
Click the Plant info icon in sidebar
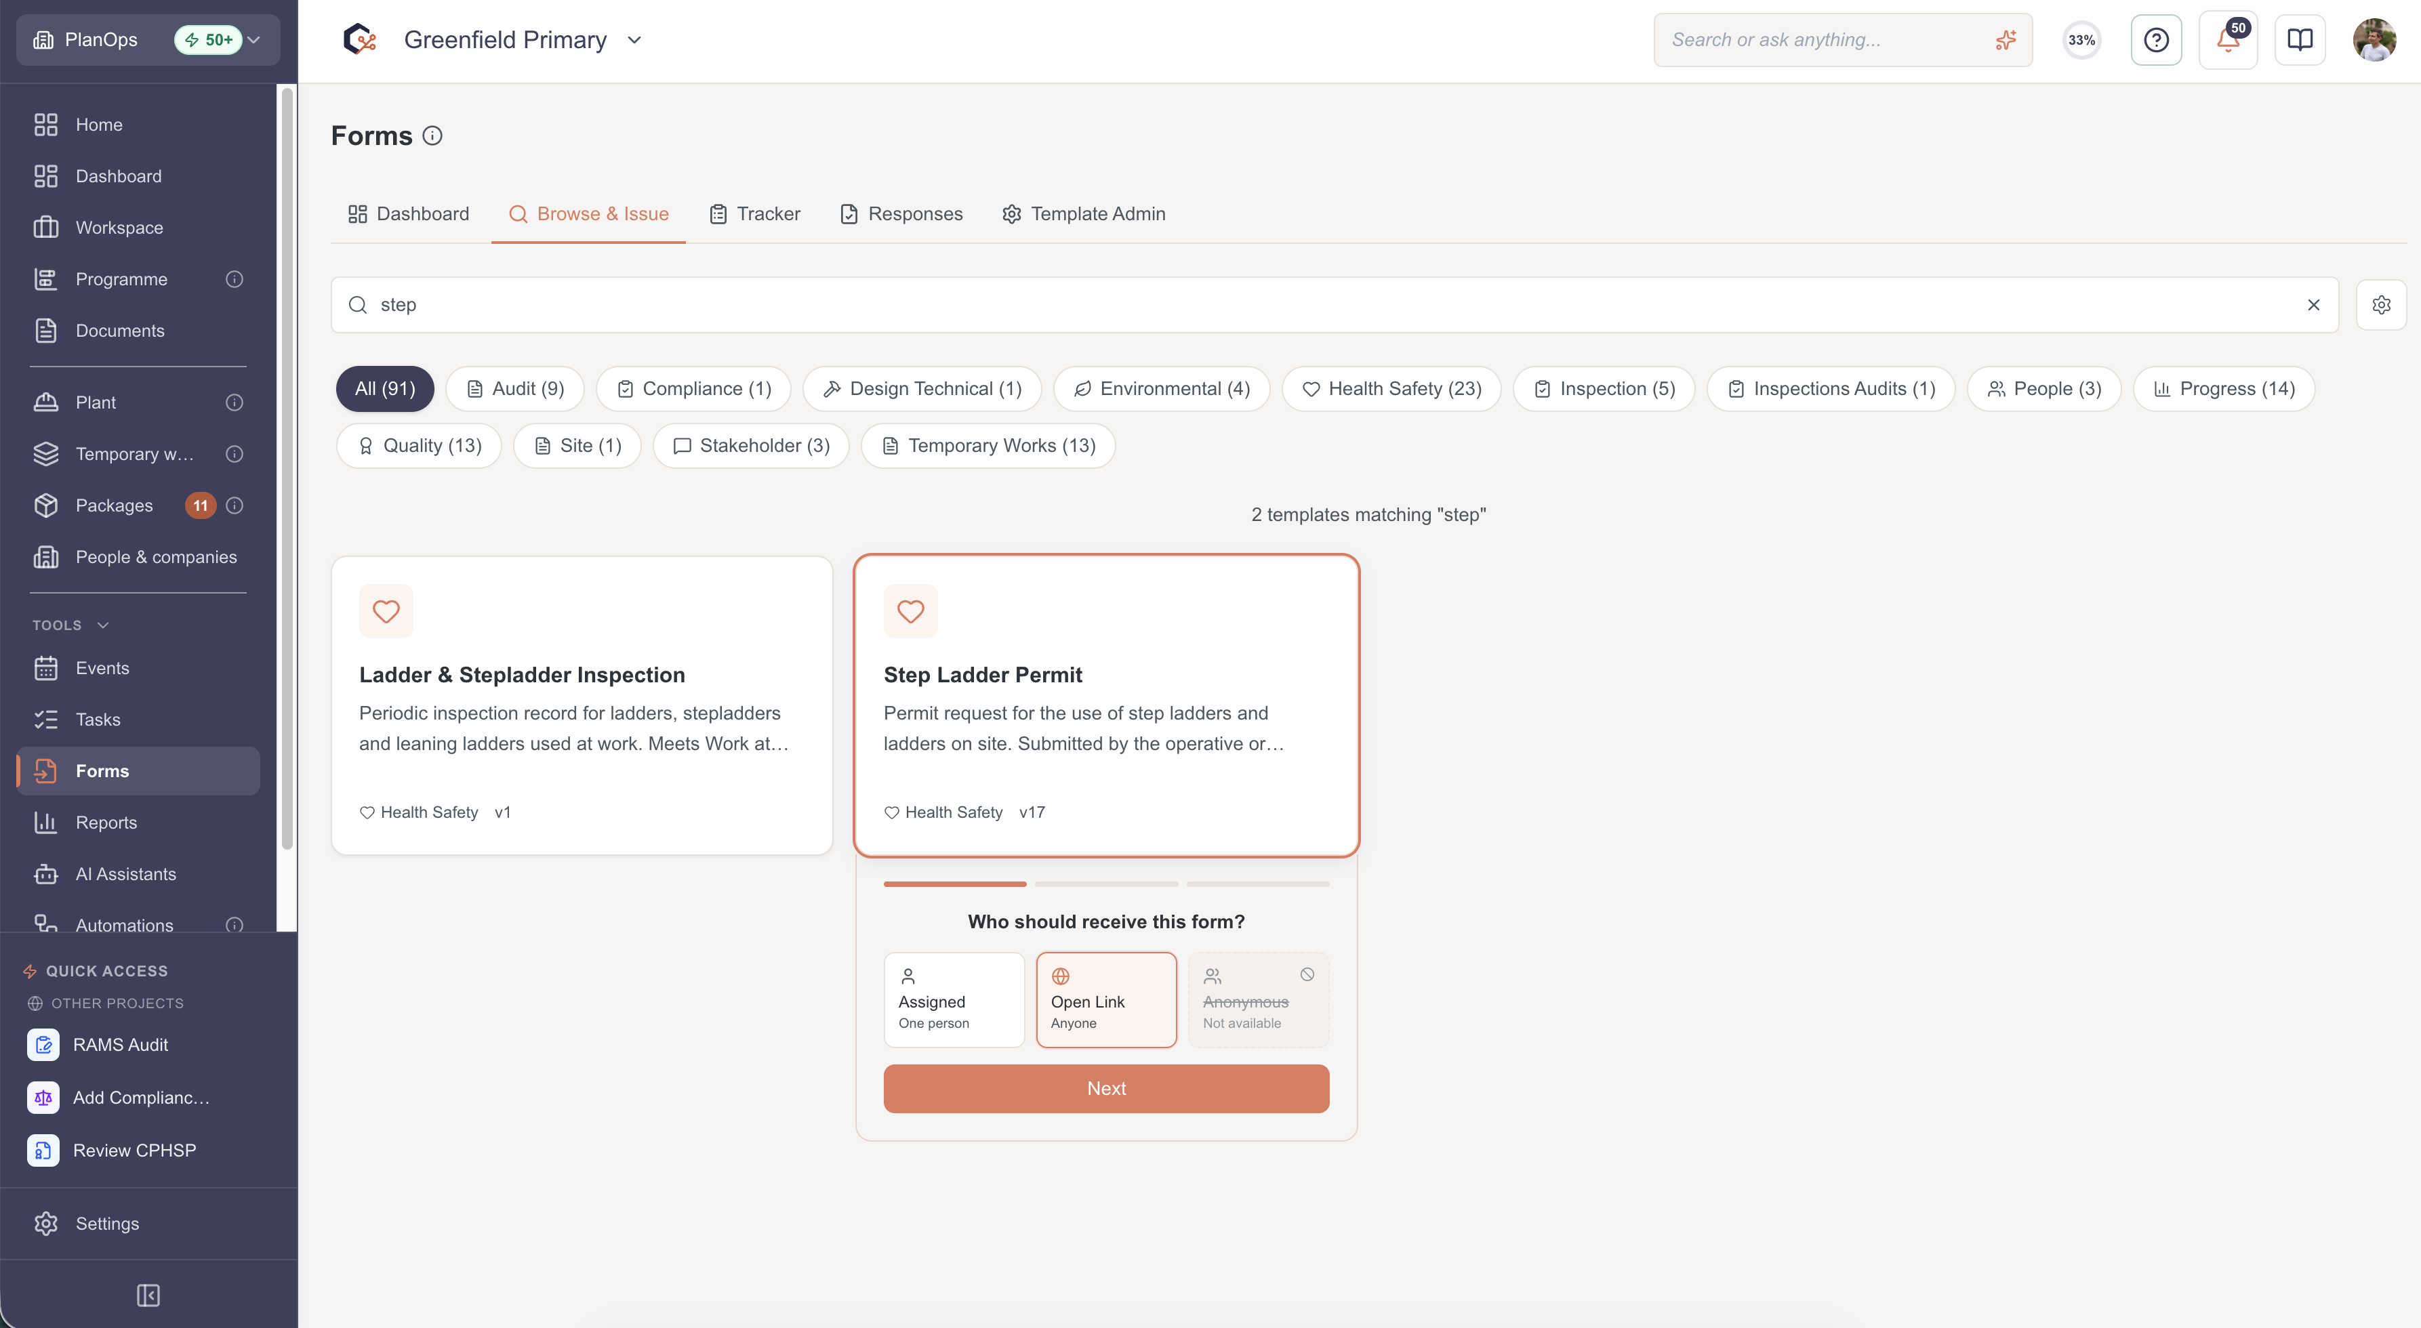235,402
